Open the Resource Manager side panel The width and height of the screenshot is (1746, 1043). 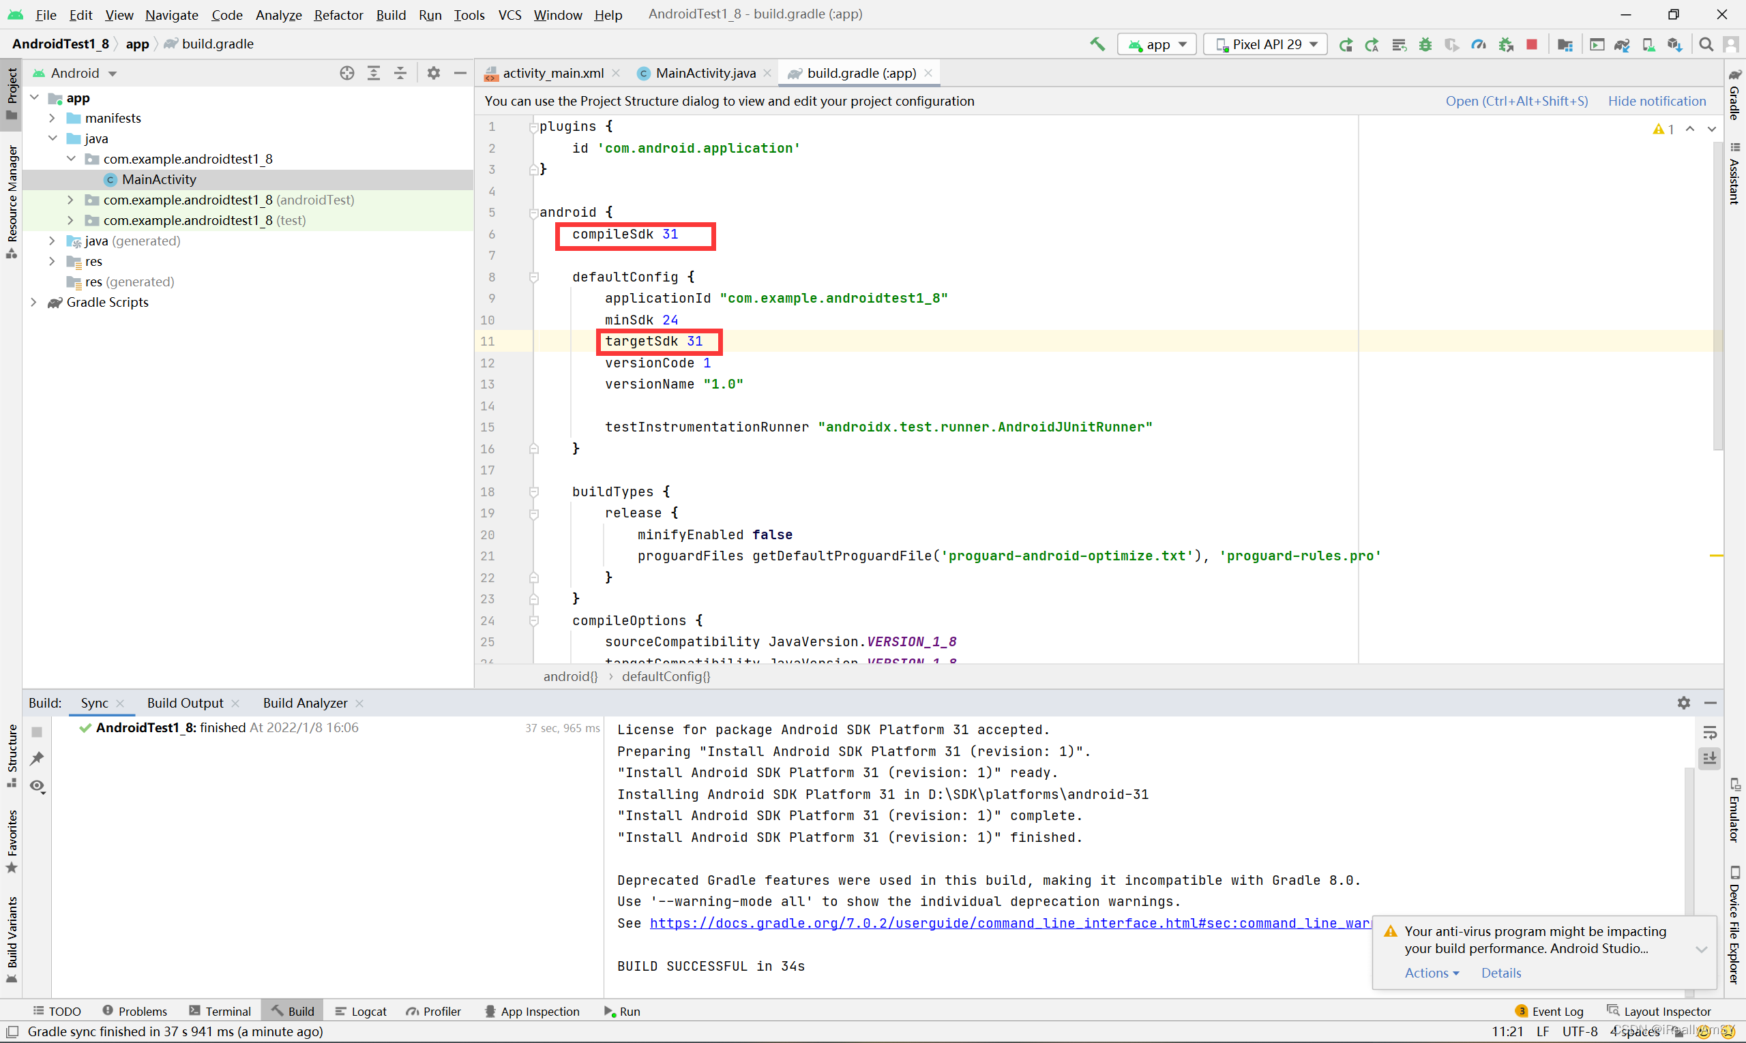click(x=12, y=202)
